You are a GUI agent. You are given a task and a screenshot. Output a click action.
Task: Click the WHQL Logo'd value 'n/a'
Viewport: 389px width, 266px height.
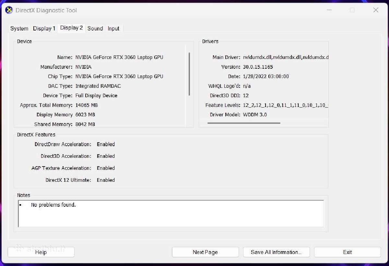click(x=247, y=86)
